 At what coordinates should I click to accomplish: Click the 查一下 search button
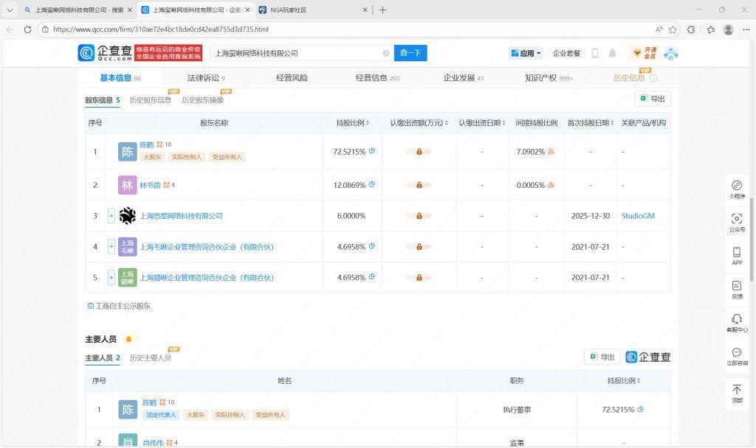tap(410, 53)
